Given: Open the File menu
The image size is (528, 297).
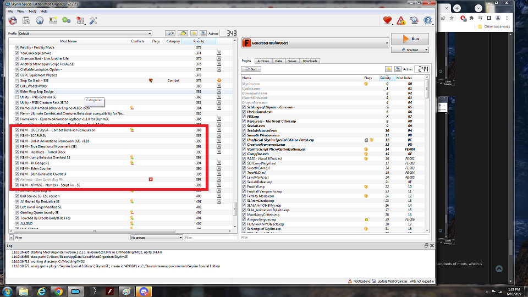Looking at the screenshot, I should coord(10,11).
